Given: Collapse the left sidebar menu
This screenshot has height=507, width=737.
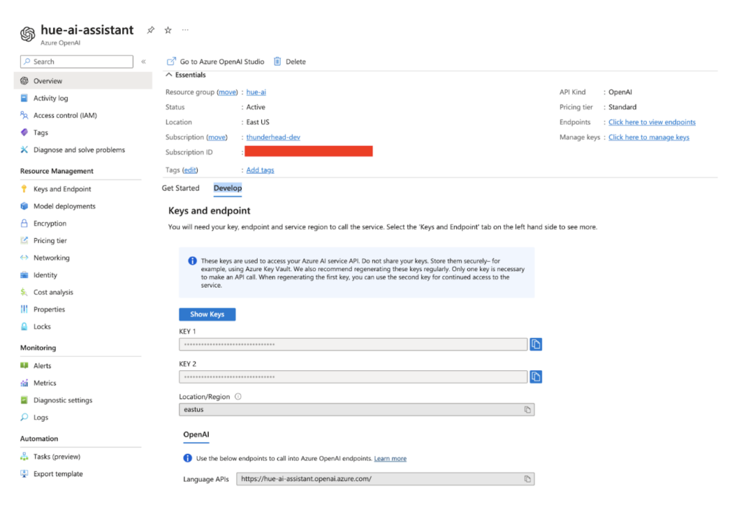Looking at the screenshot, I should click(143, 62).
